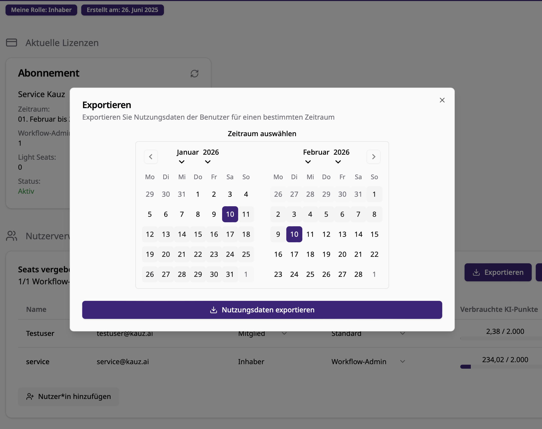This screenshot has width=542, height=429.
Task: Pick February 20 in the calendar
Action: coord(342,254)
